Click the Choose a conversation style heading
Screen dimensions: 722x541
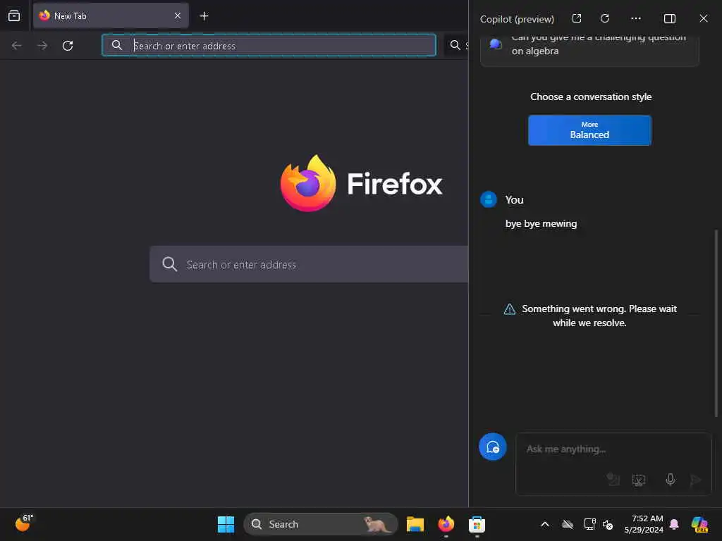tap(591, 97)
